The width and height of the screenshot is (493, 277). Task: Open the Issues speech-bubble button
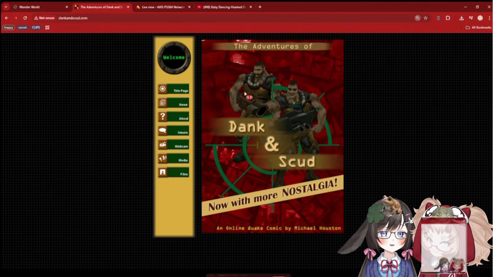[173, 131]
